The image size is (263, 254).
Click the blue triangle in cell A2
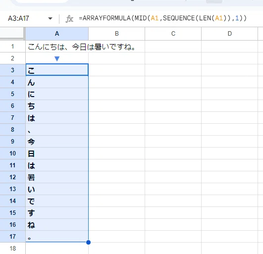click(x=57, y=59)
